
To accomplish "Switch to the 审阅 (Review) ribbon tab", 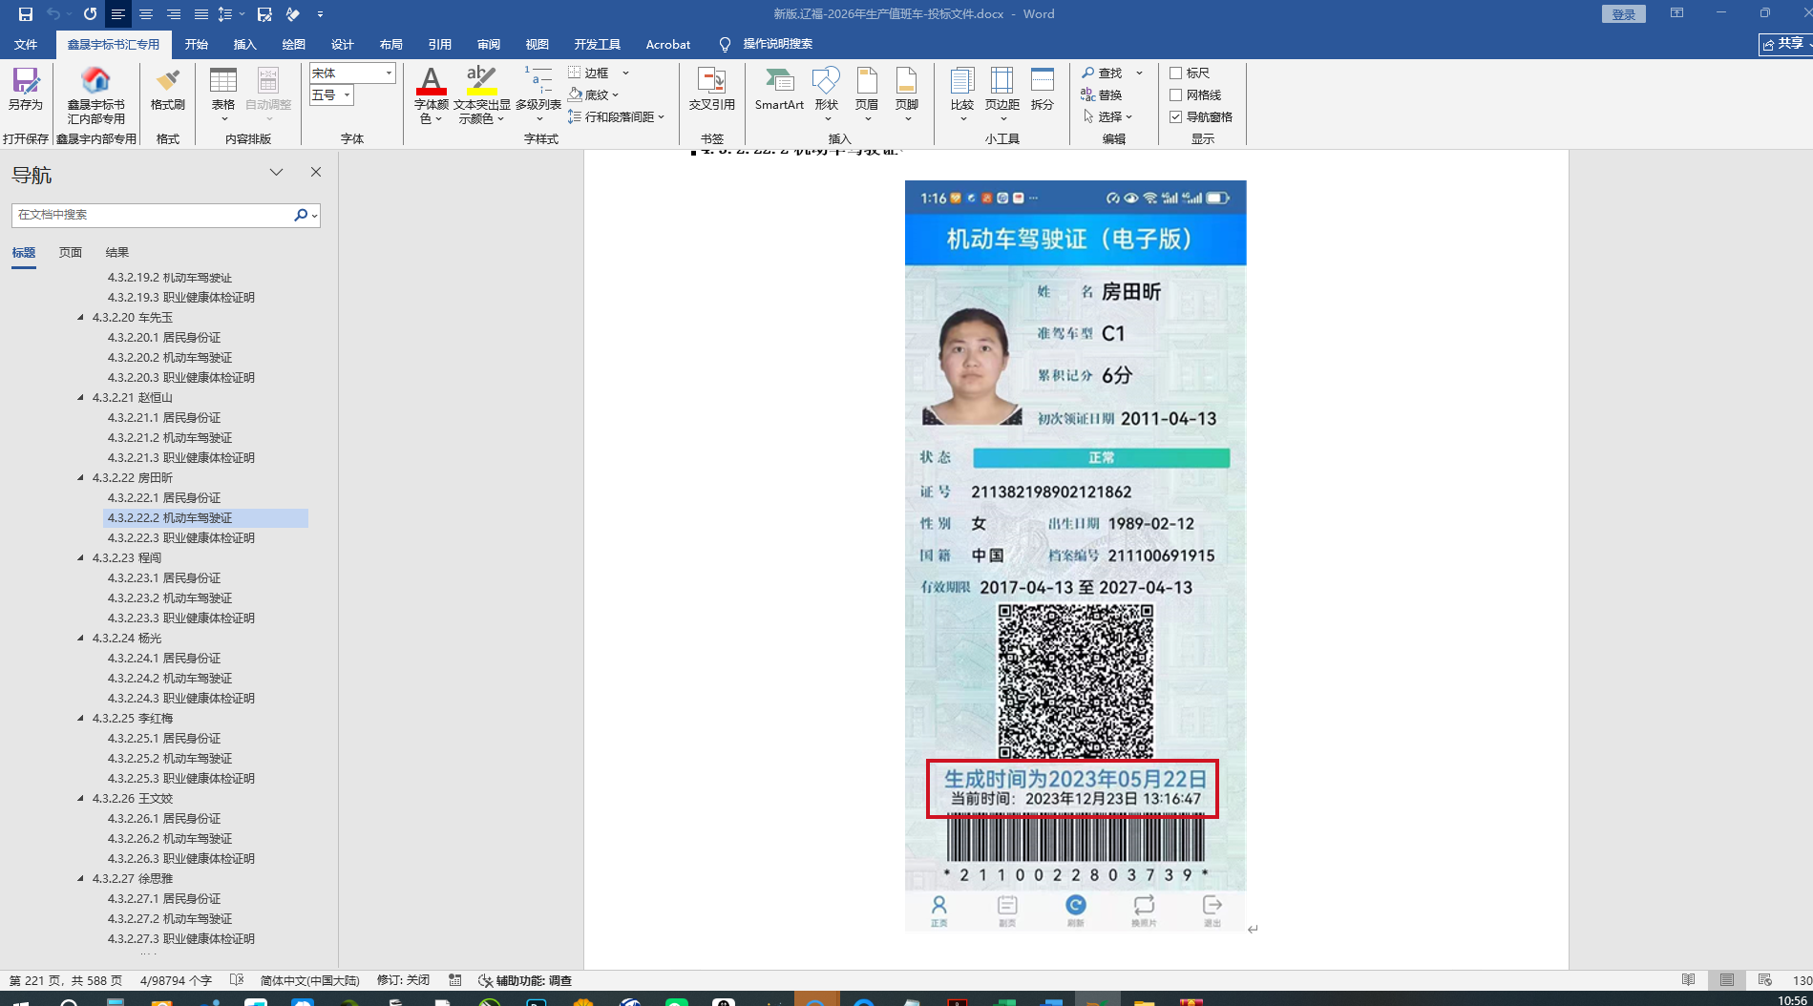I will pos(489,45).
